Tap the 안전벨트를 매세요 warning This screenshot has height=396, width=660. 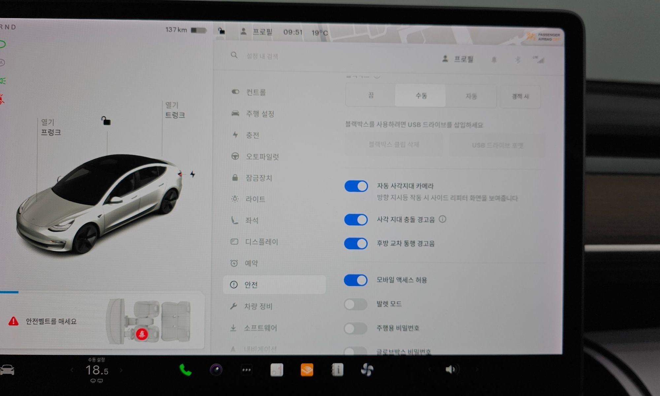pyautogui.click(x=51, y=321)
